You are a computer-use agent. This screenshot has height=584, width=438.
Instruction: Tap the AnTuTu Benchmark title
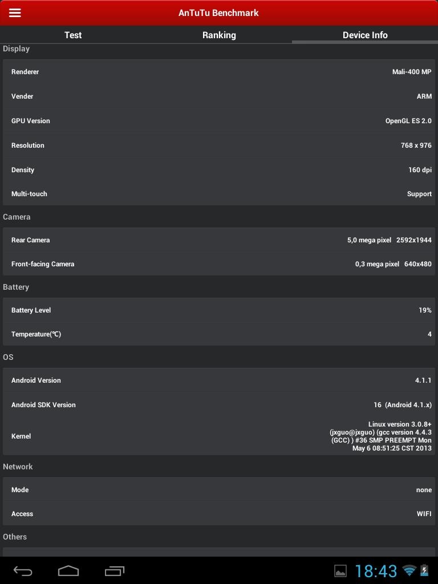pos(218,13)
